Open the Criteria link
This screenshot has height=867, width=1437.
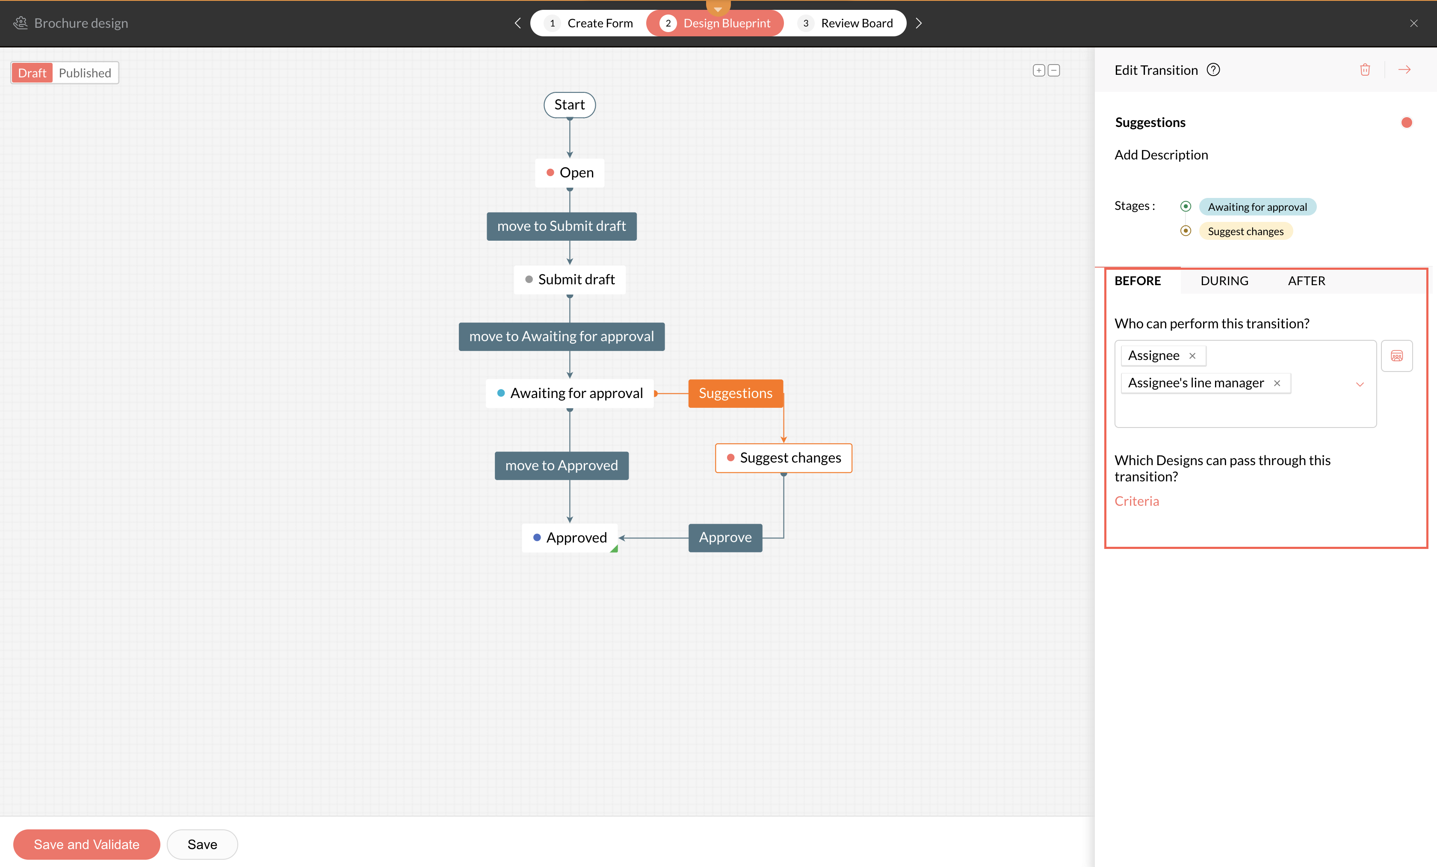1136,501
